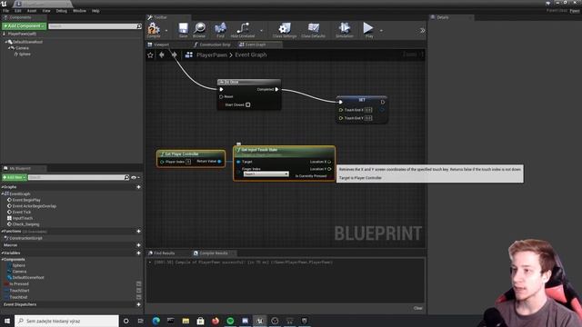This screenshot has width=582, height=327.
Task: Select DefaultSceneRoot in the Components tree
Action: [28, 42]
